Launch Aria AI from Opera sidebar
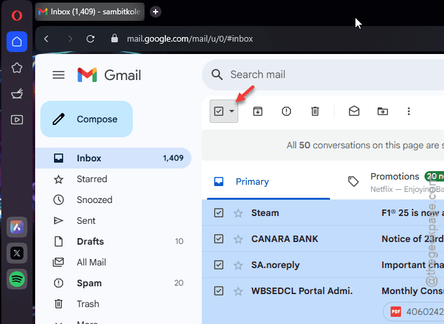The width and height of the screenshot is (444, 324). click(17, 227)
